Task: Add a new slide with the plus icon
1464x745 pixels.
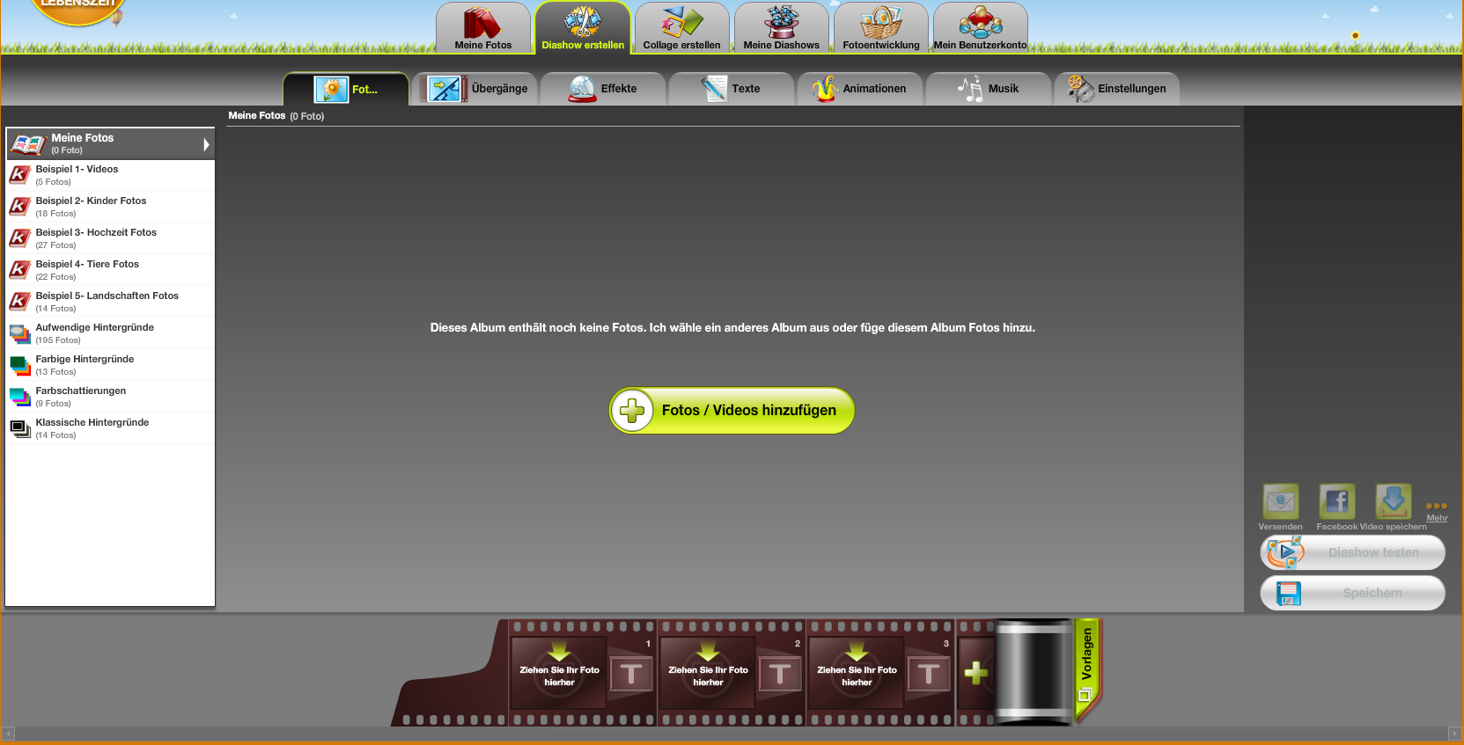Action: coord(975,674)
